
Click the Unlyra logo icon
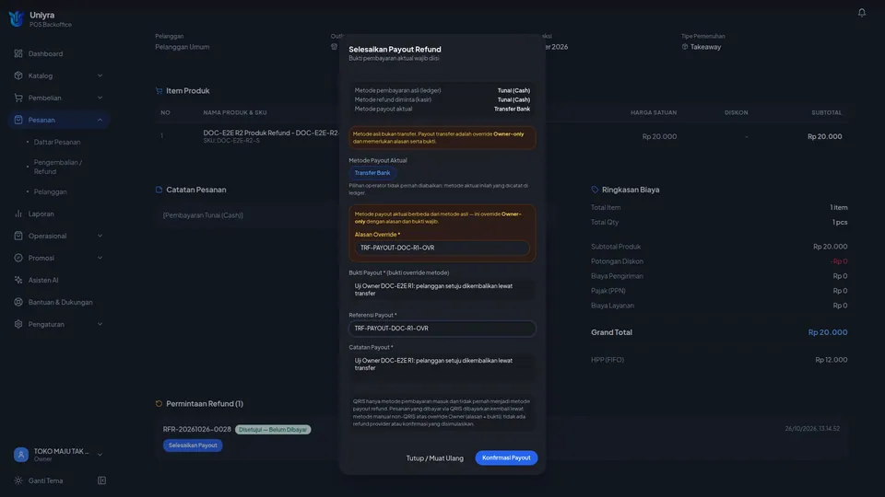coord(17,19)
